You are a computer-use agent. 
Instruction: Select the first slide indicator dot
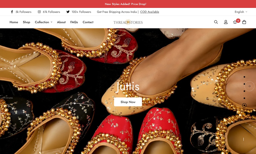(x=244, y=77)
